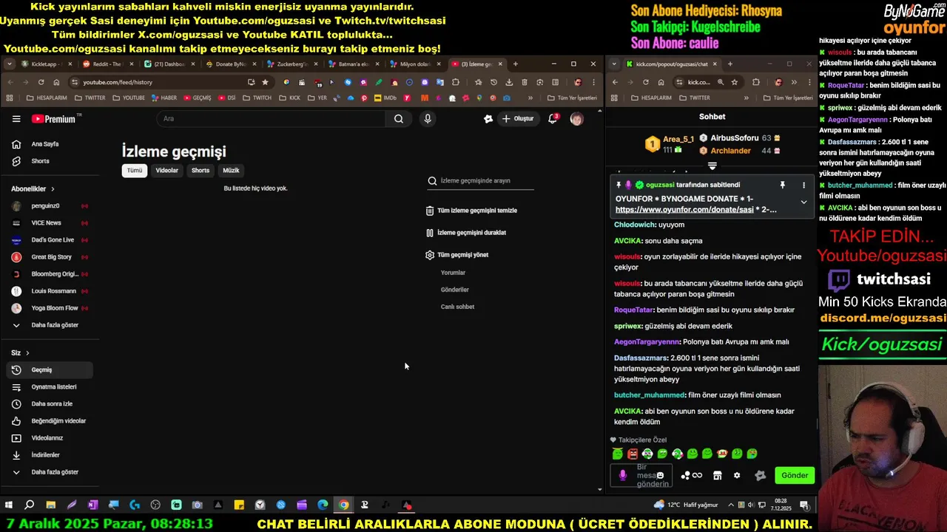Open YouTube notifications bell
Screen dimensions: 947x532
pos(552,119)
